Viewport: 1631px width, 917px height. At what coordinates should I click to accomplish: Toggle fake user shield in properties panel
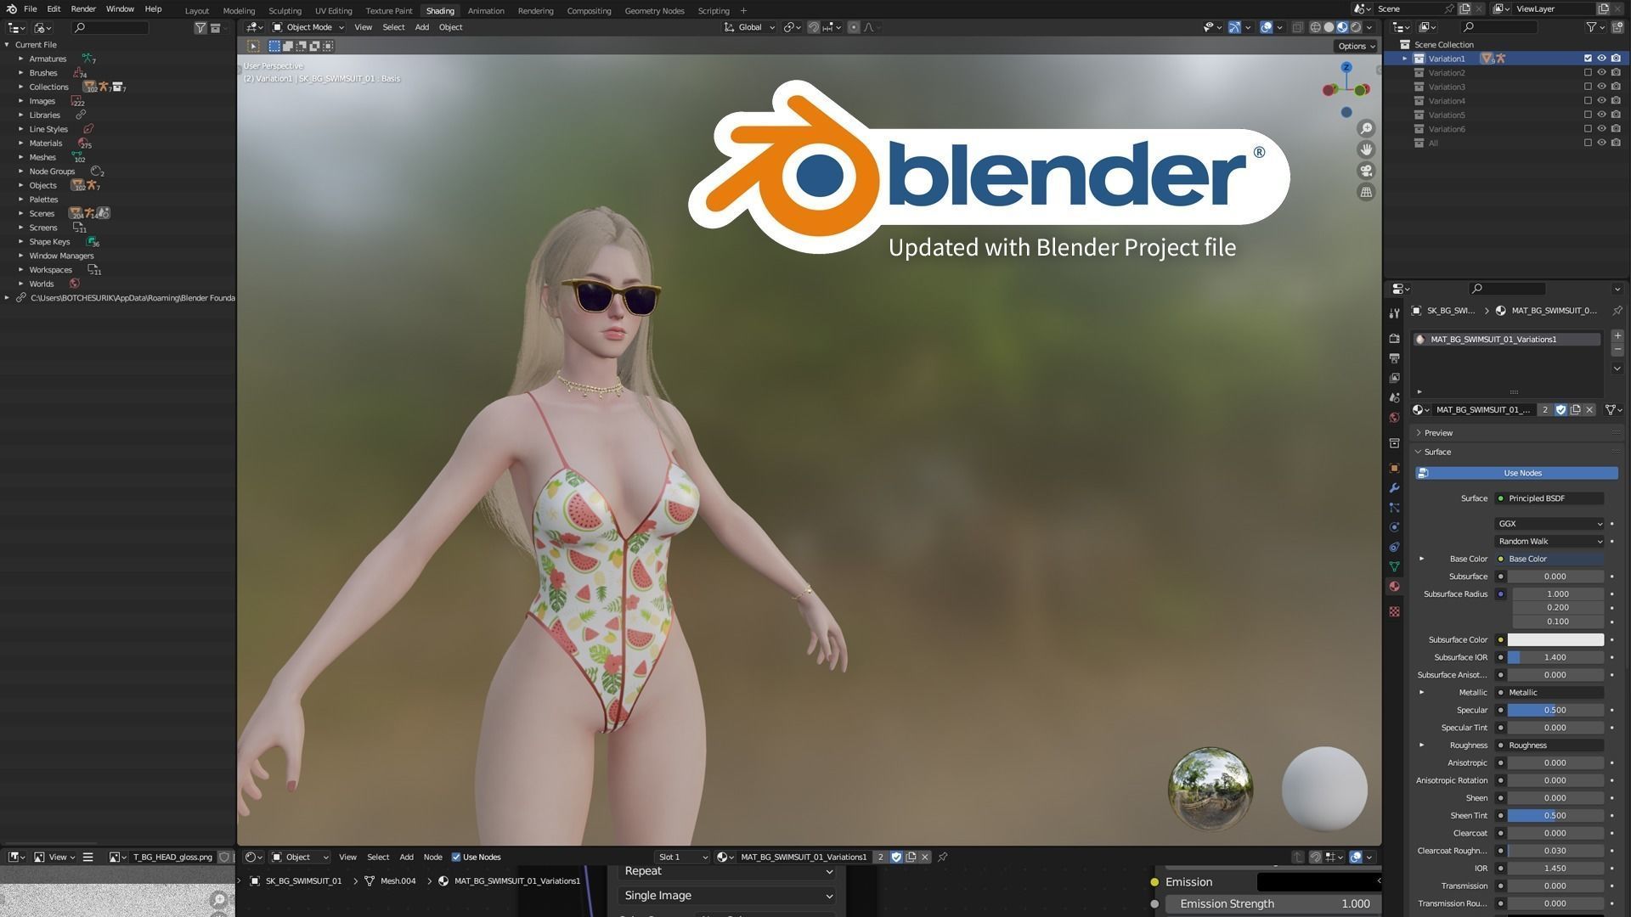(x=1560, y=409)
